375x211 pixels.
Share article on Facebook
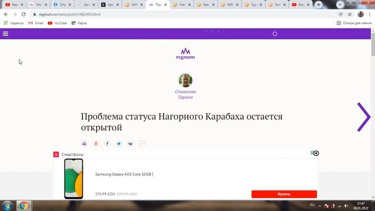tap(107, 144)
